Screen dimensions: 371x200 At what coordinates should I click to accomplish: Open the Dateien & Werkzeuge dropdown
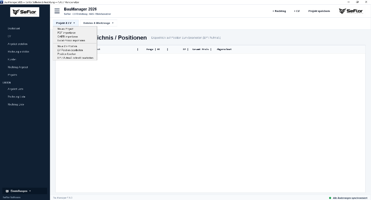point(98,23)
